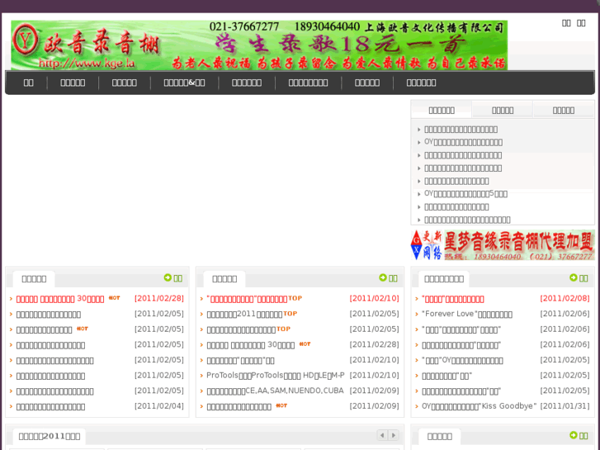Click the red circled Y logo in banner
This screenshot has height=450, width=600.
tap(25, 40)
